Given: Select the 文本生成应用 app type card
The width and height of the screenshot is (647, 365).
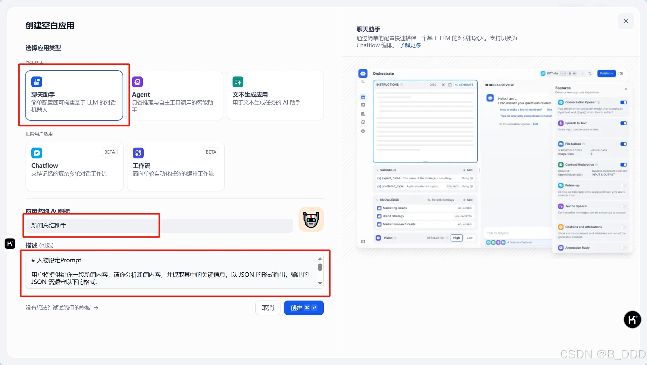Looking at the screenshot, I should click(275, 95).
